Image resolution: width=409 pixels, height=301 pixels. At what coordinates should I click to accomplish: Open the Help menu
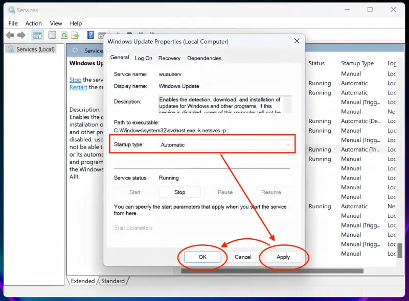click(x=76, y=23)
